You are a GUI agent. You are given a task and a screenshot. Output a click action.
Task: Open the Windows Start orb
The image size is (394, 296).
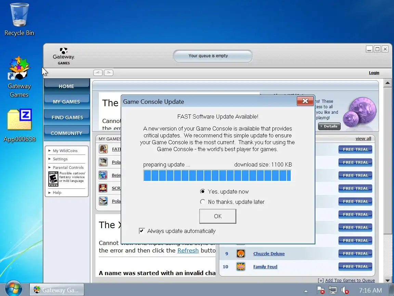13,289
